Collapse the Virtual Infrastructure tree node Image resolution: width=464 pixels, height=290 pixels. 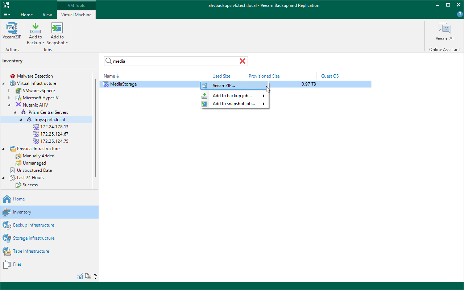tap(4, 83)
